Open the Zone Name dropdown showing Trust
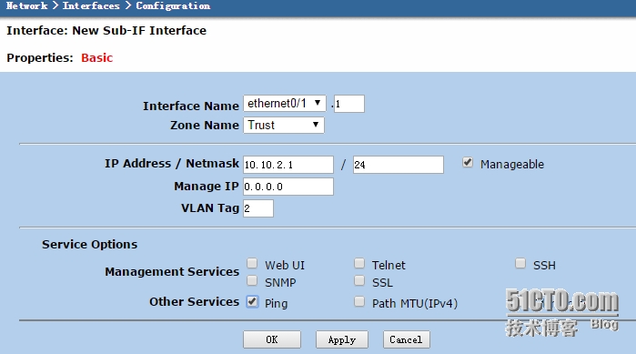 284,125
